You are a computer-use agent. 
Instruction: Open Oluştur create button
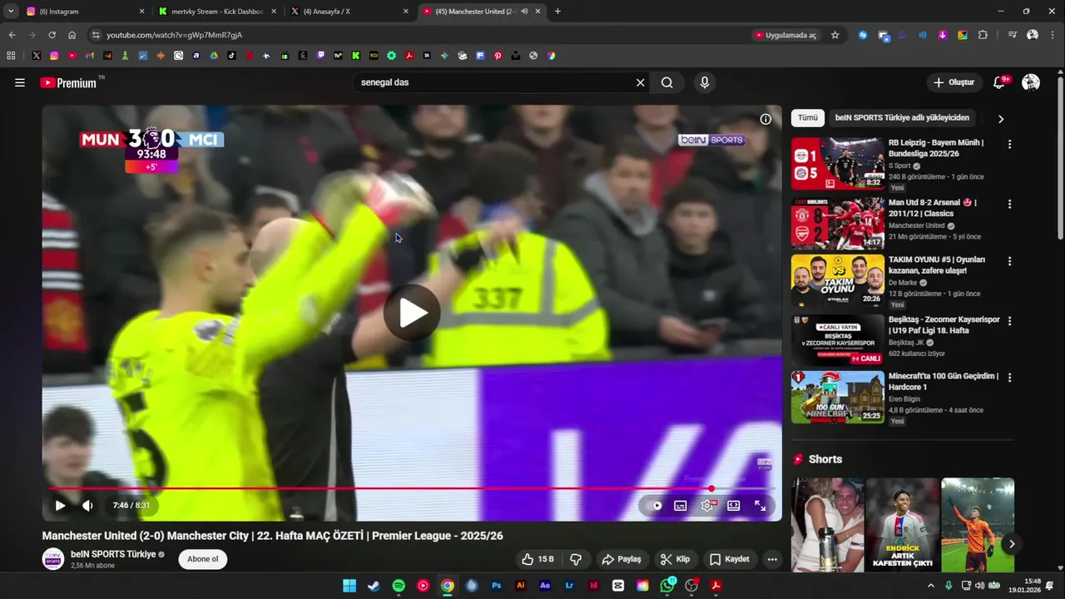[x=954, y=82]
